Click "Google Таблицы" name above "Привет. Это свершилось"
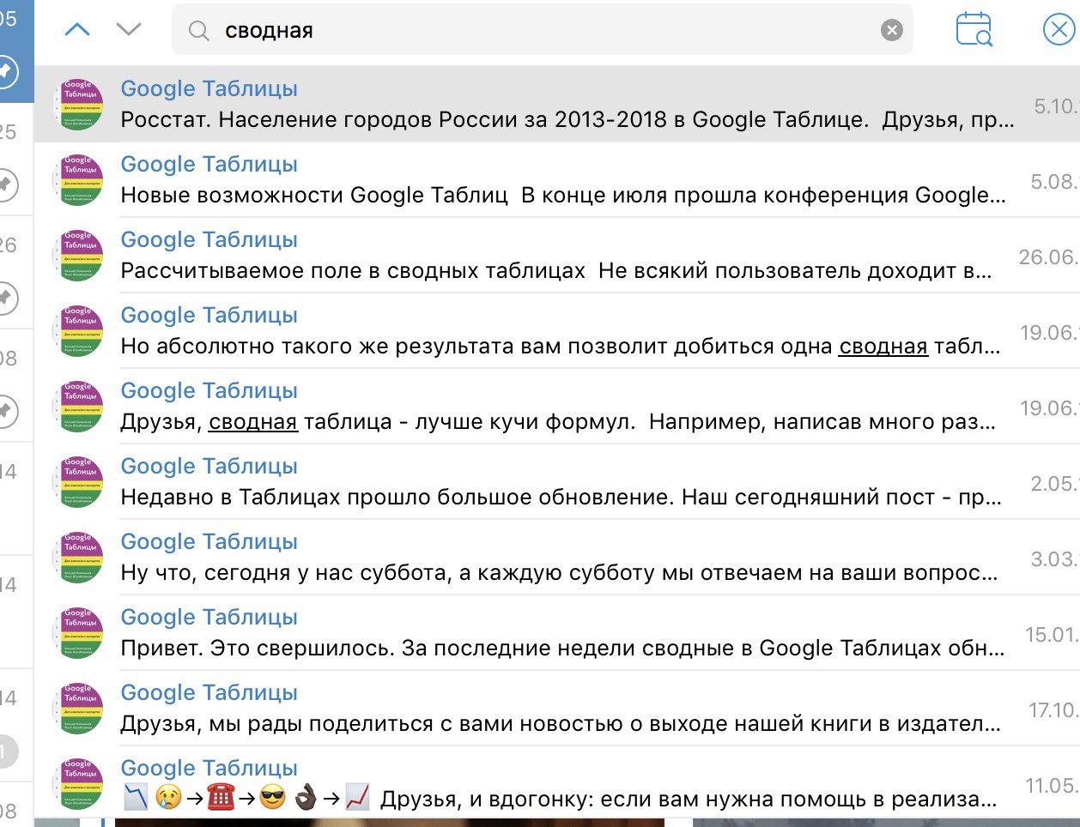Screen dimensions: 1080x827 tap(209, 618)
